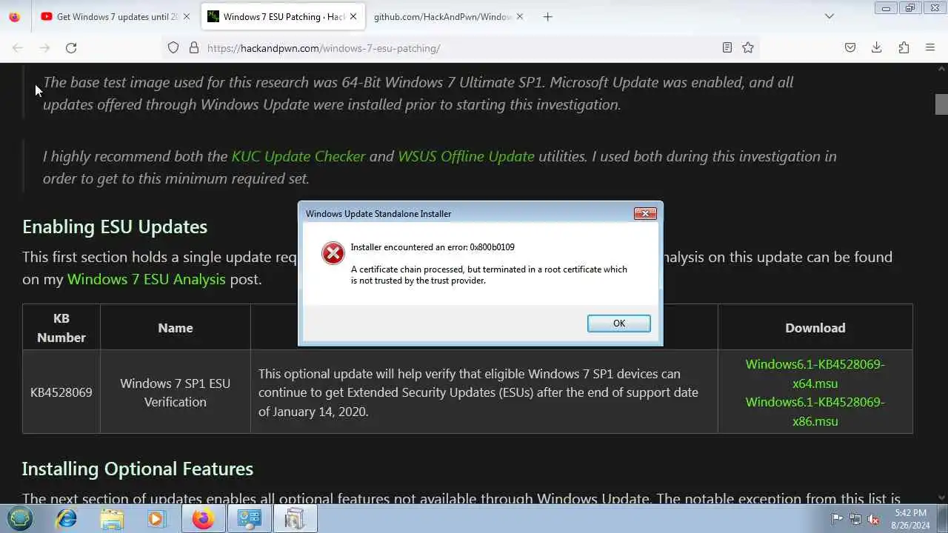Click the shield tracking protection icon
Screen dimensions: 948x533
point(173,48)
